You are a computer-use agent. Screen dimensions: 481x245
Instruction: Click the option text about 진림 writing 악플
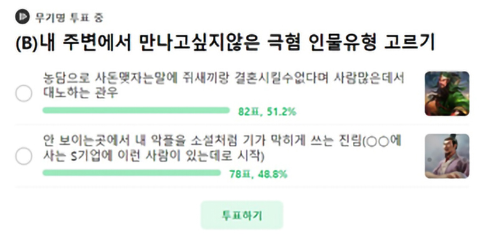tap(222, 149)
